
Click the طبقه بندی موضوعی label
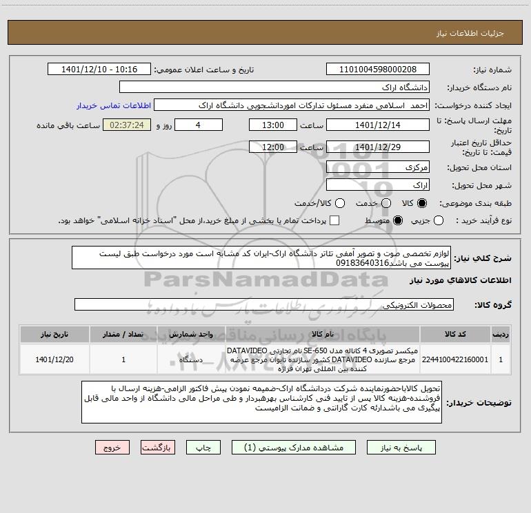click(x=475, y=204)
